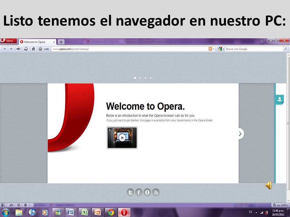Click the web security badge
This screenshot has height=217, width=290.
click(44, 49)
